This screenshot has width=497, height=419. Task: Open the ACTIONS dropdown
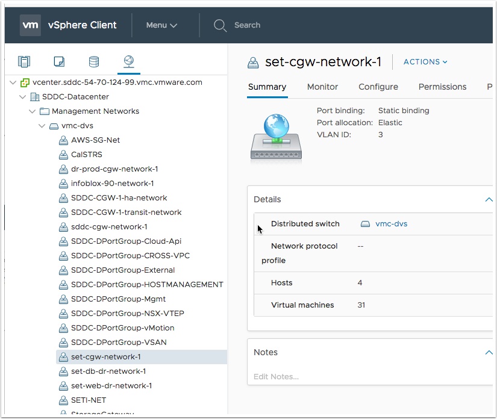(425, 62)
